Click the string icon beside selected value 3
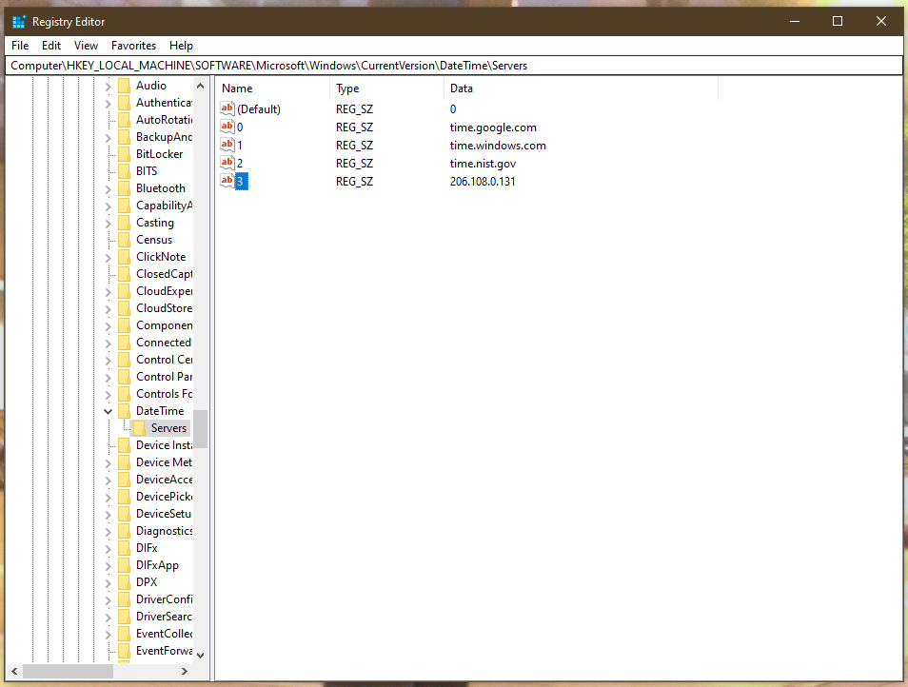This screenshot has width=908, height=687. click(227, 181)
